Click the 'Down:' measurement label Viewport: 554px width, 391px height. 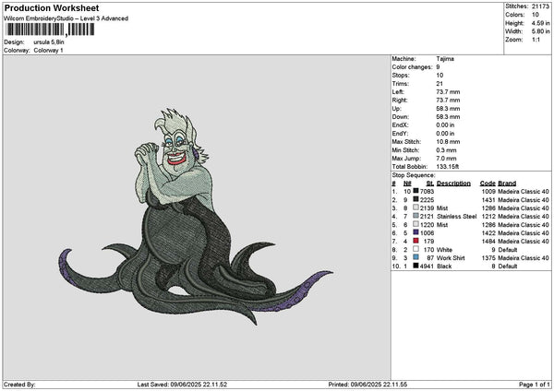click(x=401, y=117)
